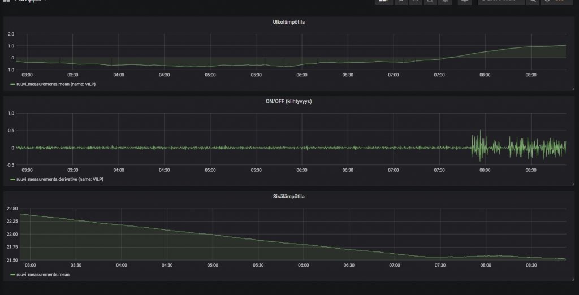The width and height of the screenshot is (579, 295).
Task: Click the cycle view mode monitor icon
Action: click(x=465, y=2)
